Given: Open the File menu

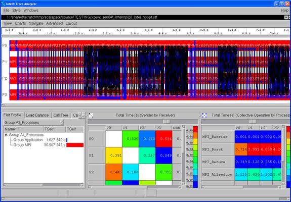Looking at the screenshot, I should coord(6,11).
